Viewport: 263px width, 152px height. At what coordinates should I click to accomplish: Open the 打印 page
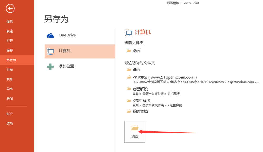click(10, 70)
